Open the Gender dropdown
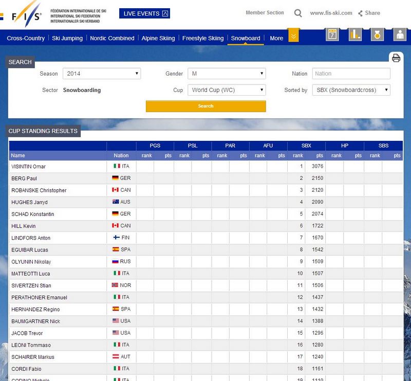This screenshot has height=381, width=411. [x=227, y=74]
